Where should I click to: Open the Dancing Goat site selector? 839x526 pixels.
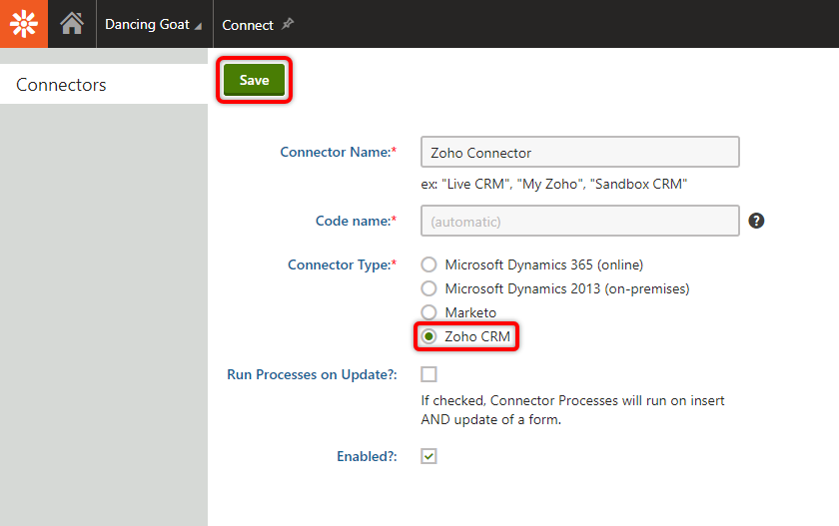coord(153,25)
